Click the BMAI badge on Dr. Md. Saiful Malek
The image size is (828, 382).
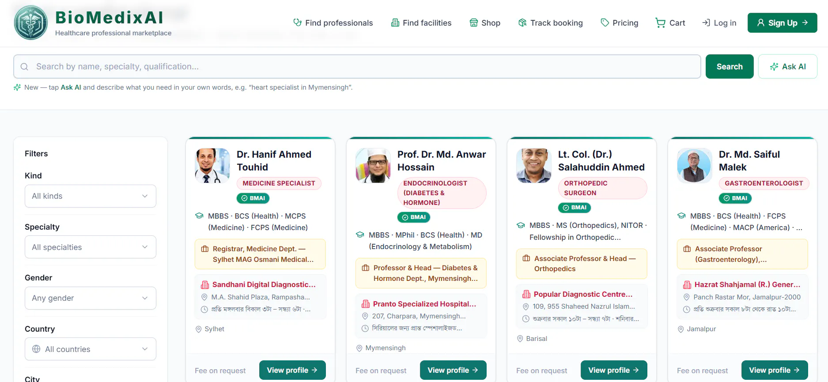pos(735,198)
